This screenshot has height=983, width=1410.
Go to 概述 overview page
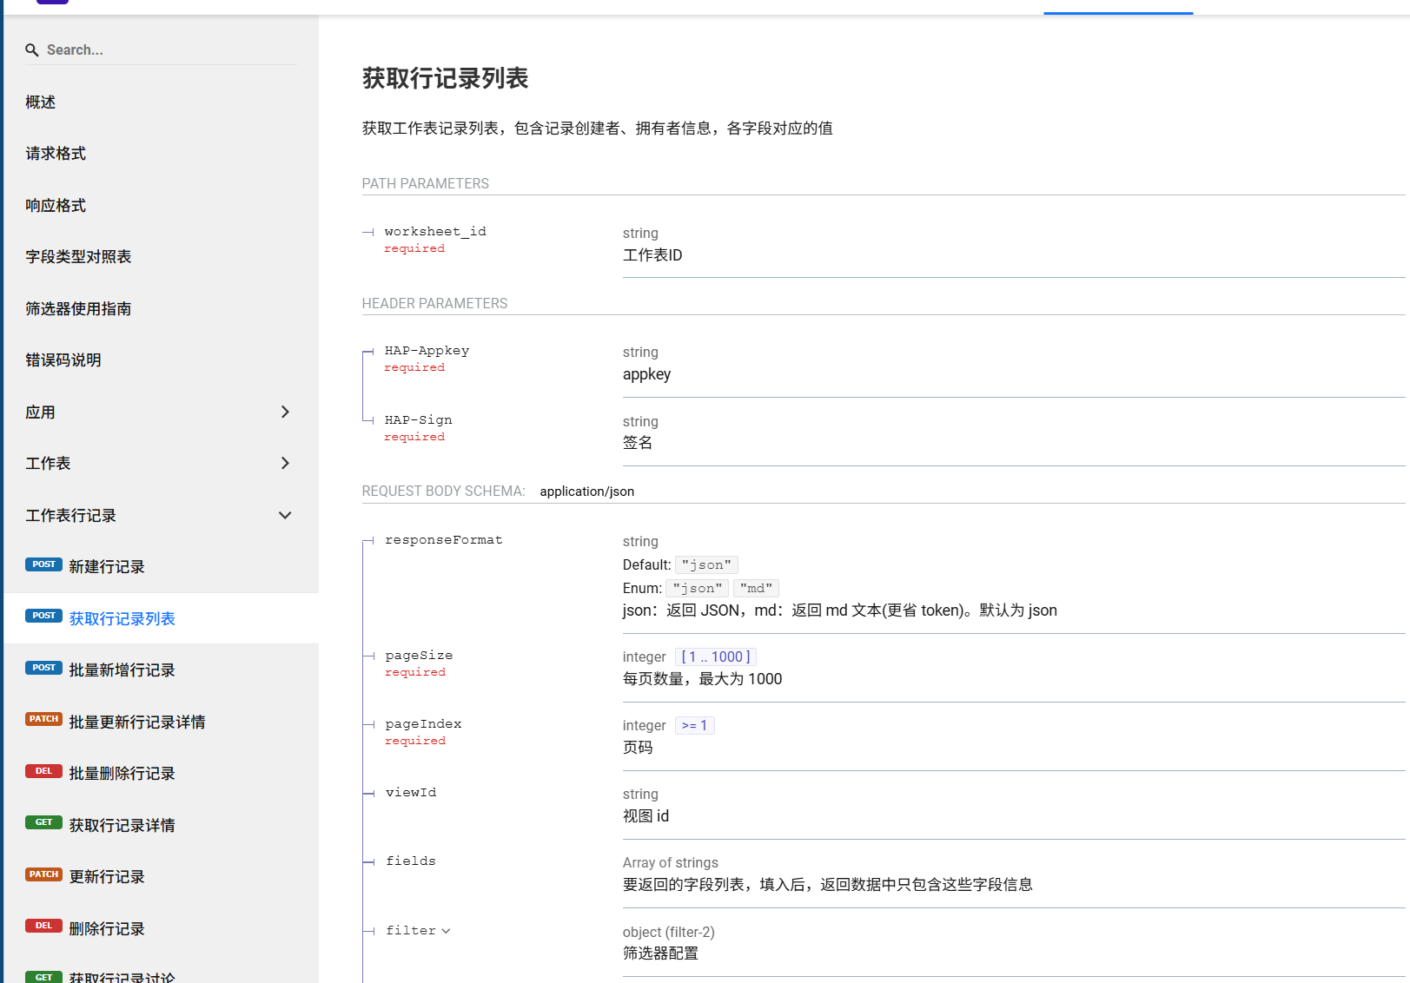41,102
